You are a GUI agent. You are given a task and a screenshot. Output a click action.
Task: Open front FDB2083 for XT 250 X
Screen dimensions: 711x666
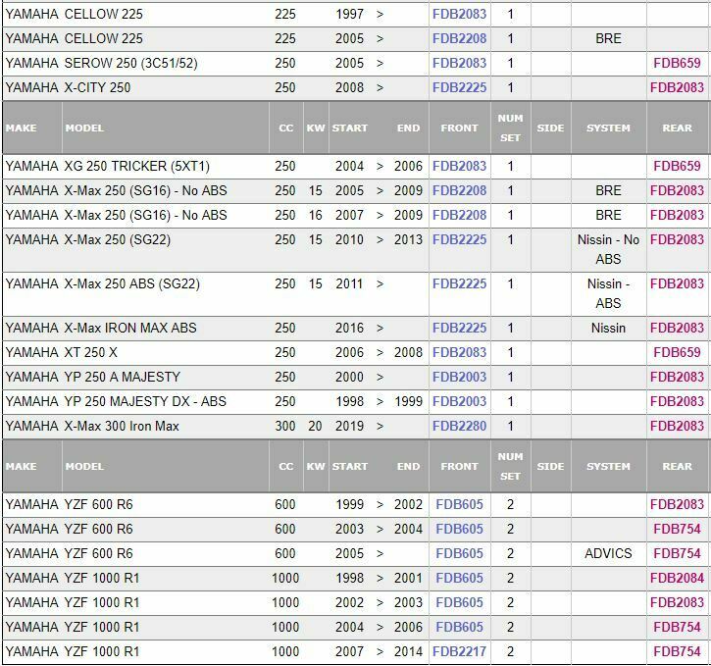tap(459, 352)
